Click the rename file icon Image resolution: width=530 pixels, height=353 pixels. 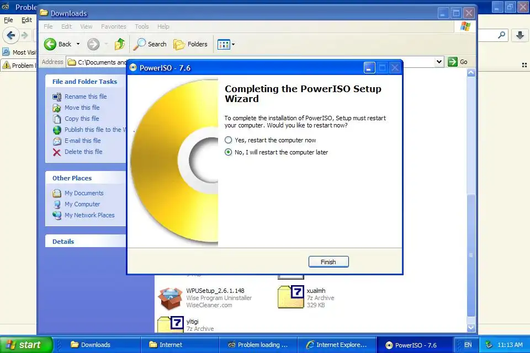coord(57,97)
